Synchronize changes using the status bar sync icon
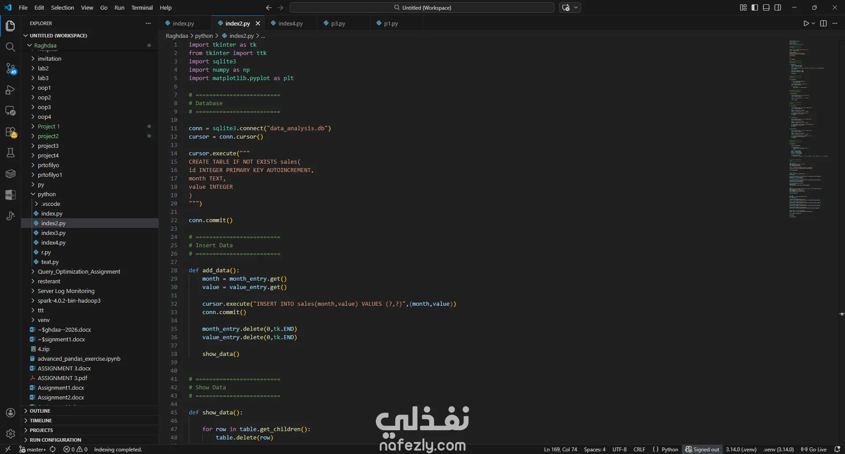 (x=53, y=449)
